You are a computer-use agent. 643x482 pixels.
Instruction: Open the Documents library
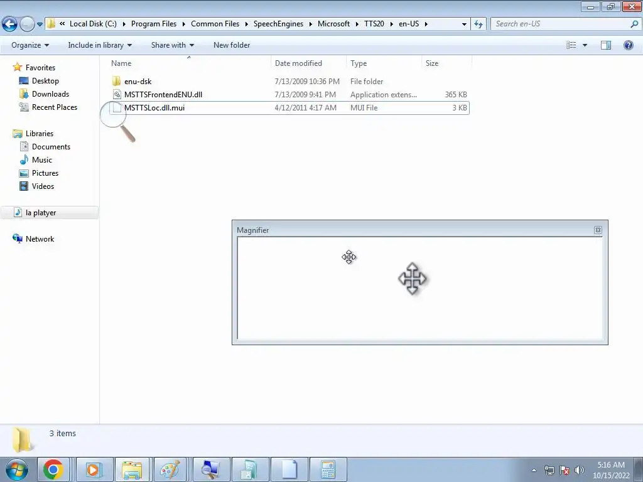point(51,147)
